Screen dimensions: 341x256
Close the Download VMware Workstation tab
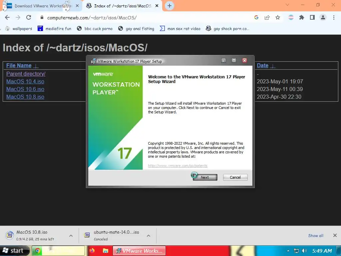coord(77,6)
